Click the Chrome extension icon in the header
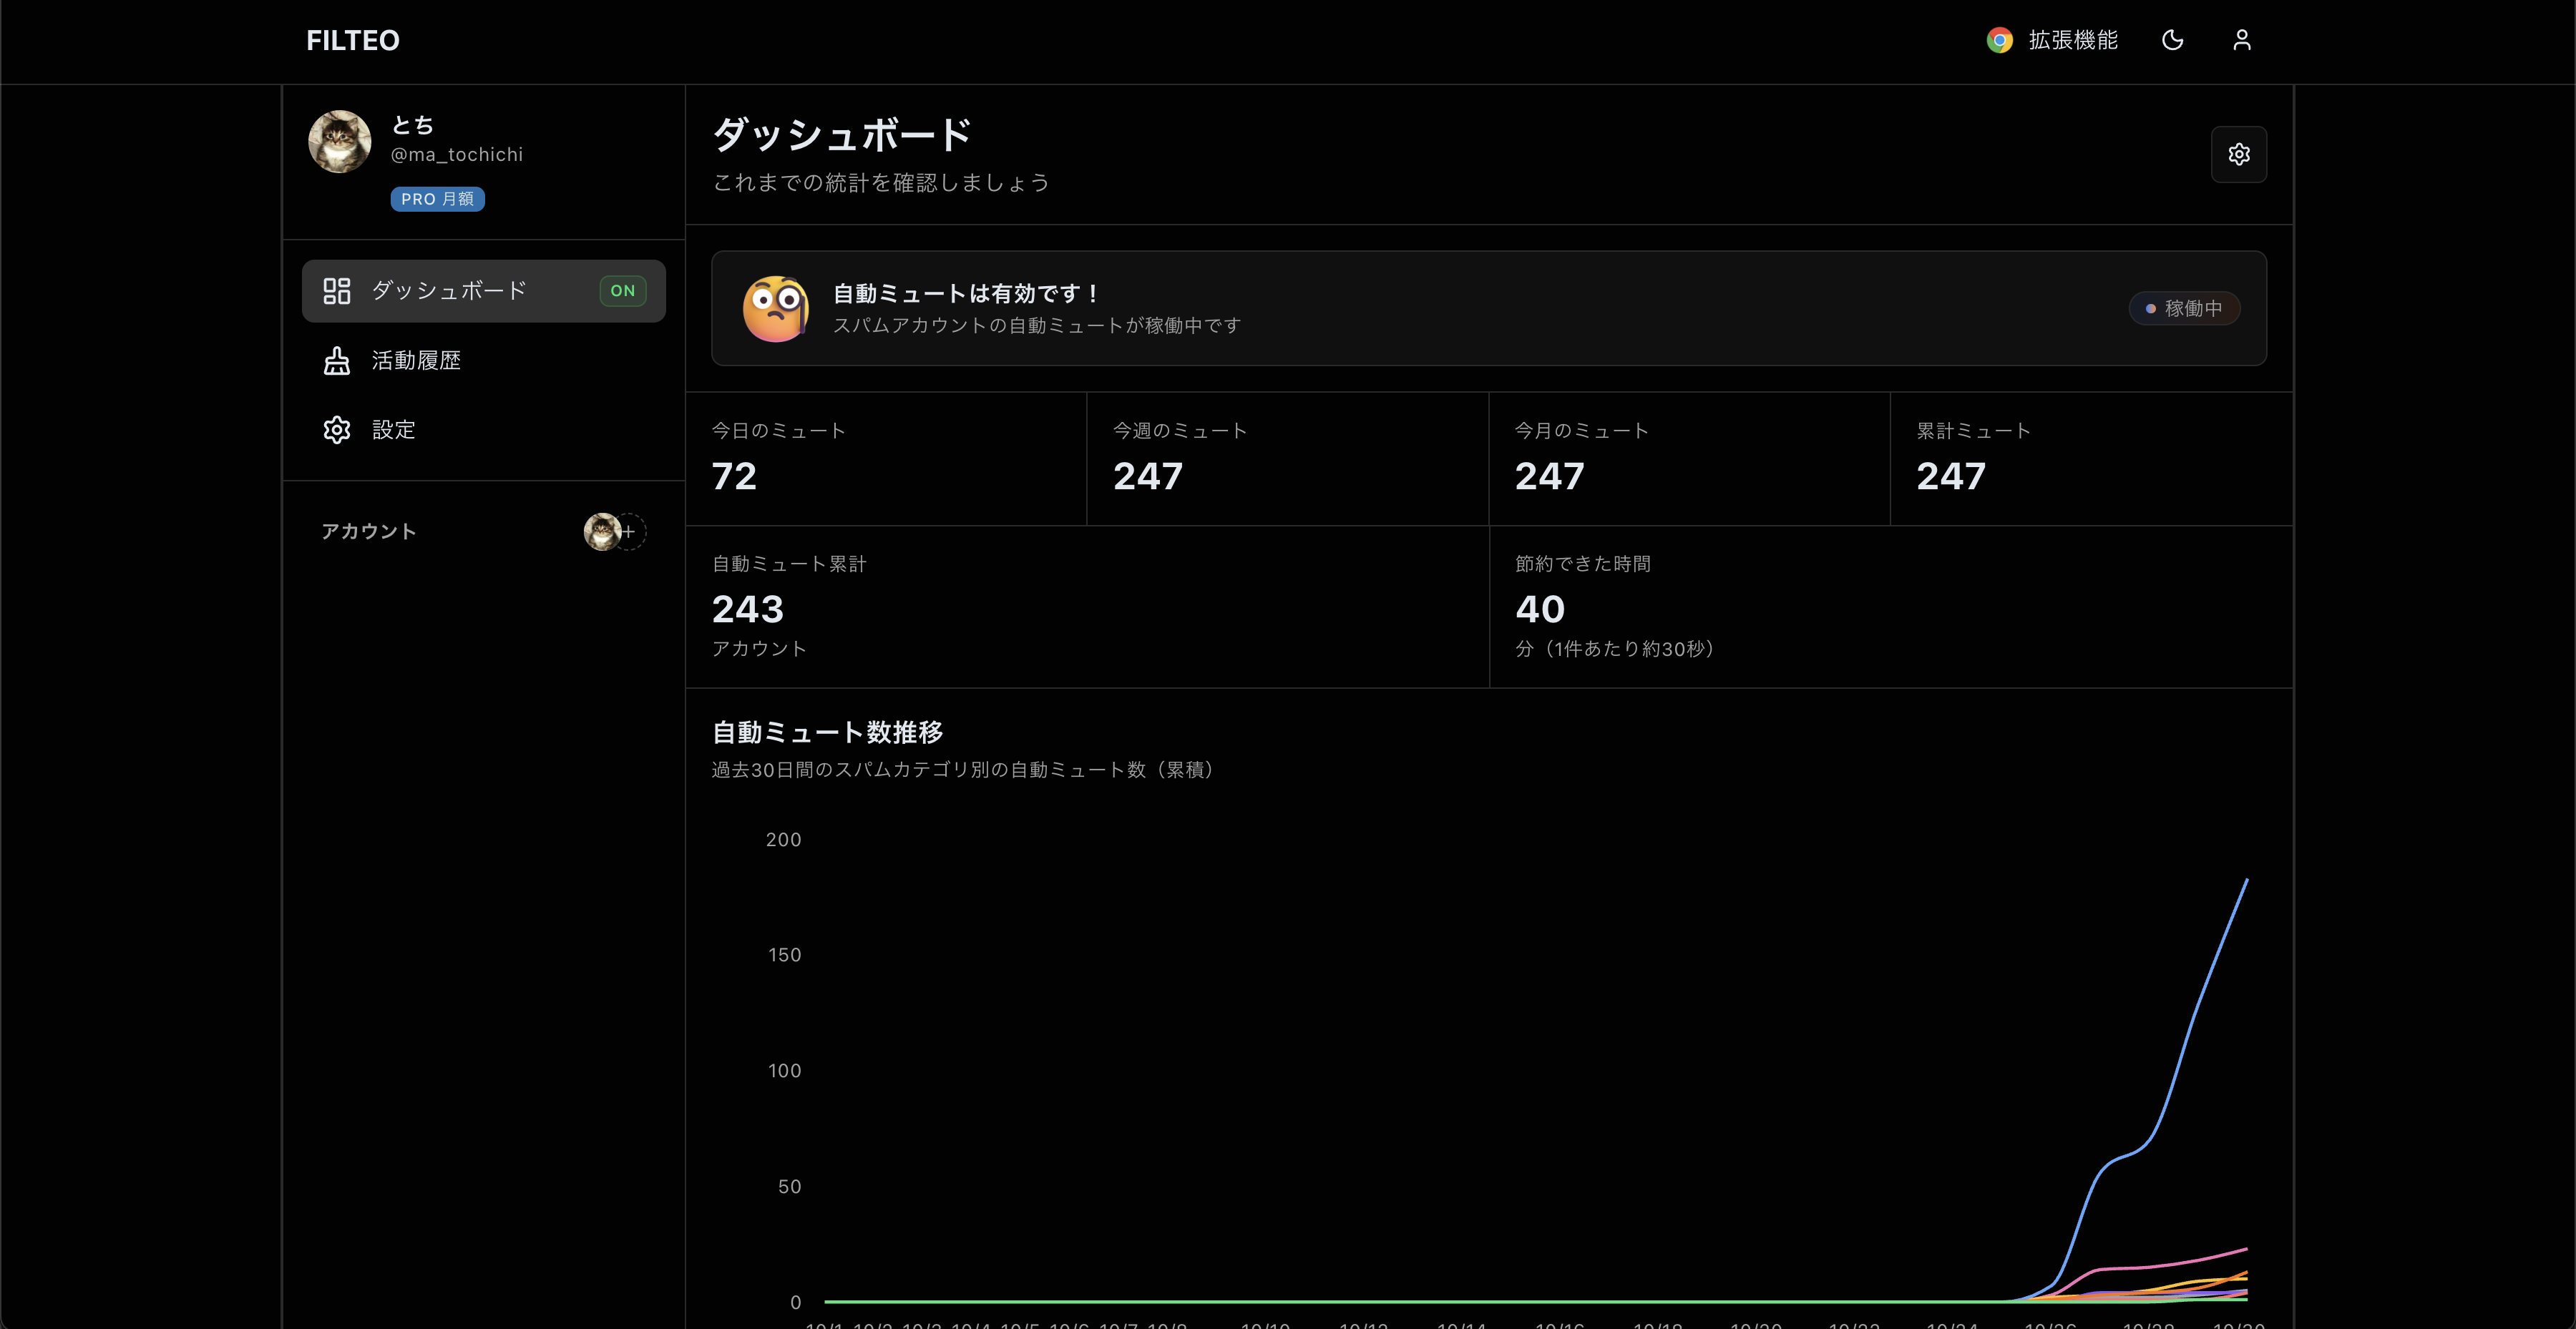The height and width of the screenshot is (1329, 2576). pyautogui.click(x=1999, y=40)
